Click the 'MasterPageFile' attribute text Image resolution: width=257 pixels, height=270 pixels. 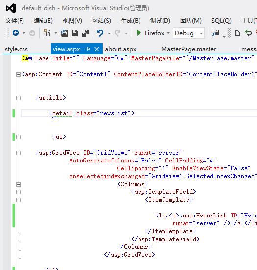155,58
